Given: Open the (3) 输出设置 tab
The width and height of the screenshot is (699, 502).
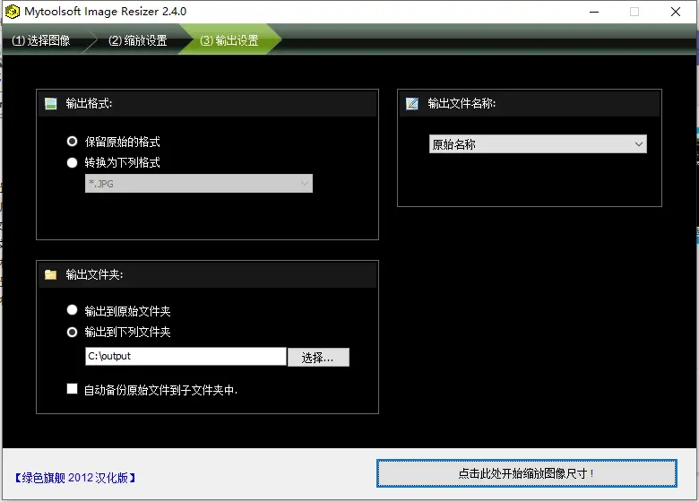Looking at the screenshot, I should [x=229, y=41].
